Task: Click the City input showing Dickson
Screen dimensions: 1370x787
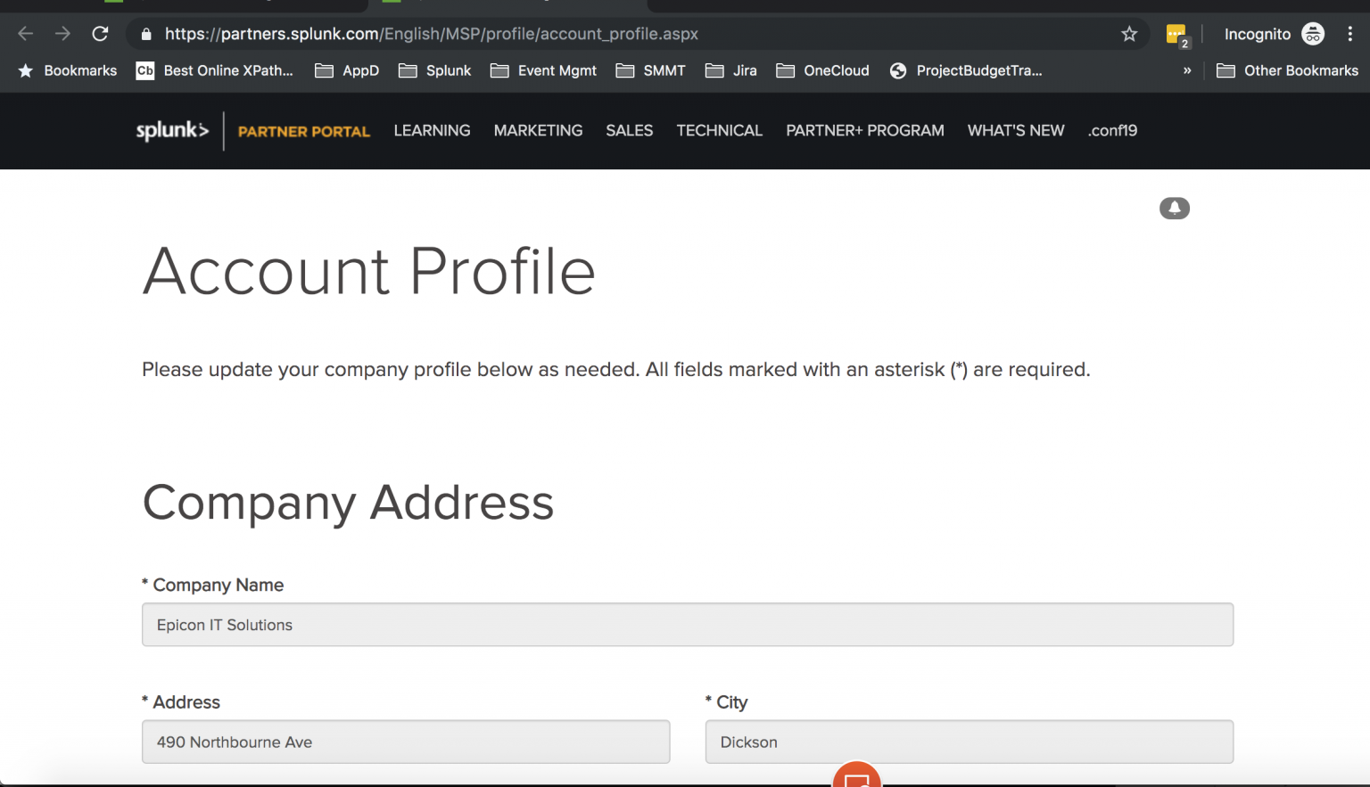Action: coord(969,742)
